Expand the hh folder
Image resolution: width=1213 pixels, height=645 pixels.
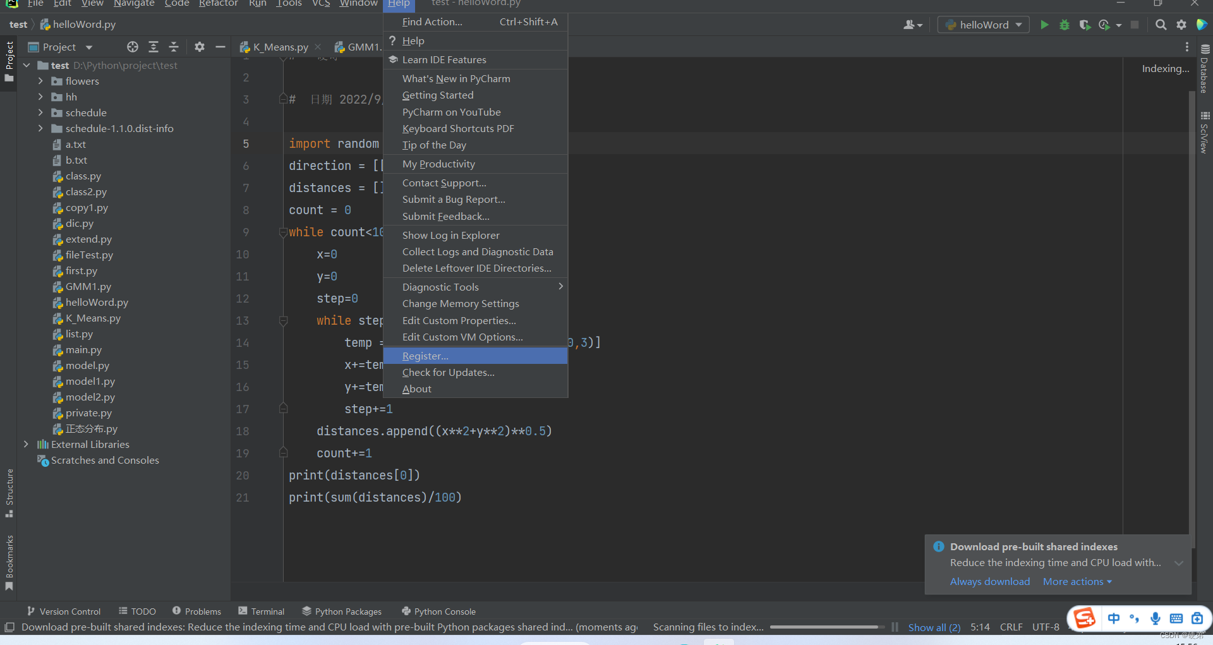point(40,97)
